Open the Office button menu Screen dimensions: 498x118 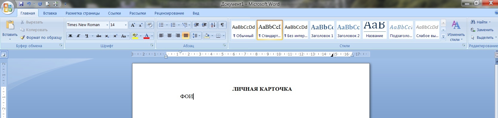click(8, 7)
